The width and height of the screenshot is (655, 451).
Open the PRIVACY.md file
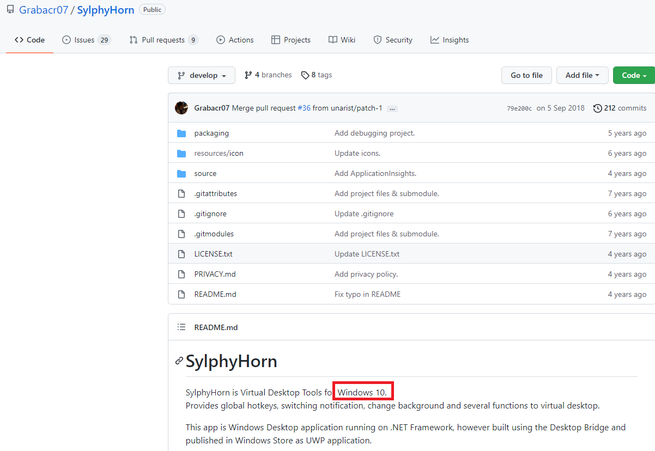[x=215, y=274]
